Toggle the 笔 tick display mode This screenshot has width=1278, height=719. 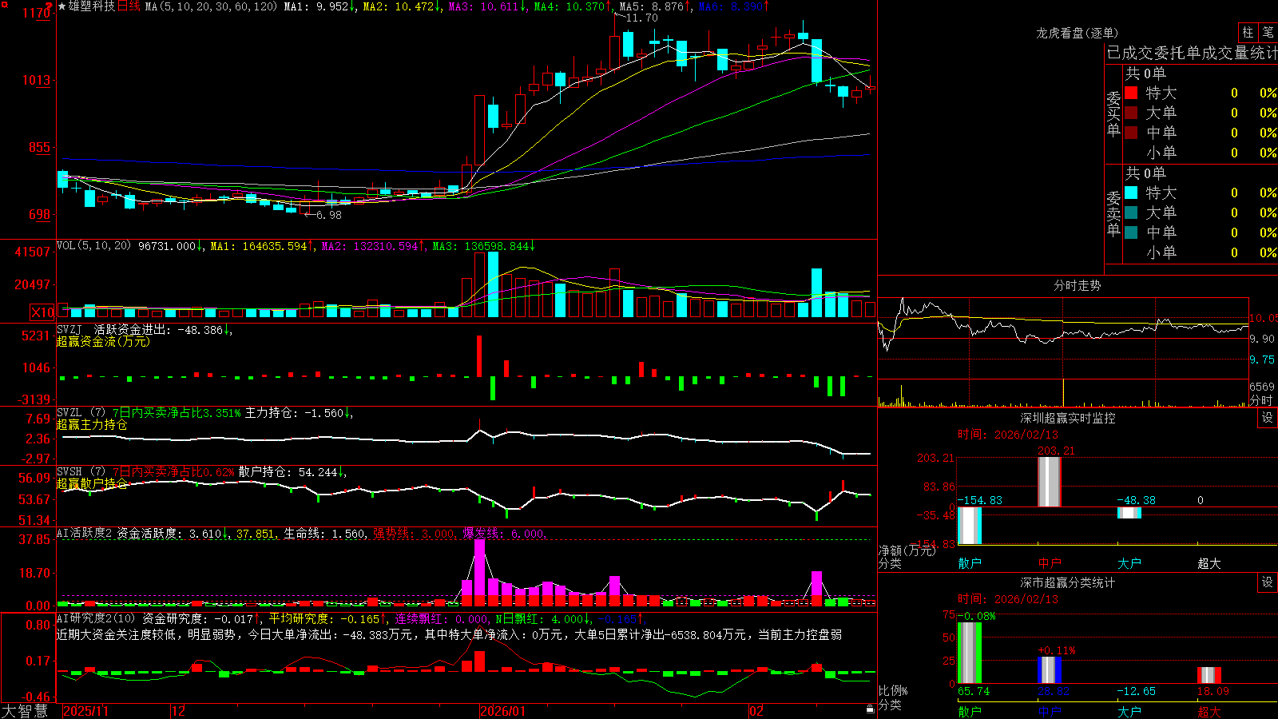pos(1268,32)
